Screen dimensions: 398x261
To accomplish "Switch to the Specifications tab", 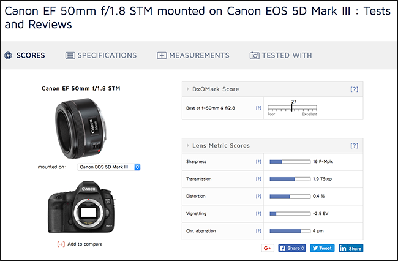I will click(101, 55).
